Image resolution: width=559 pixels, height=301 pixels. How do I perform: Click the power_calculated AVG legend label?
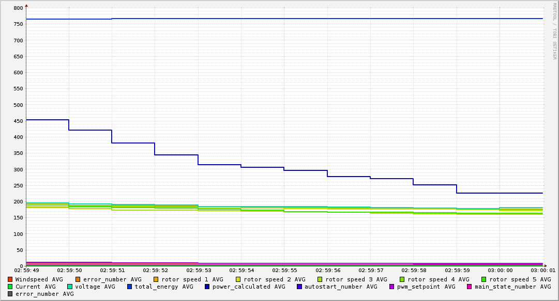point(248,287)
